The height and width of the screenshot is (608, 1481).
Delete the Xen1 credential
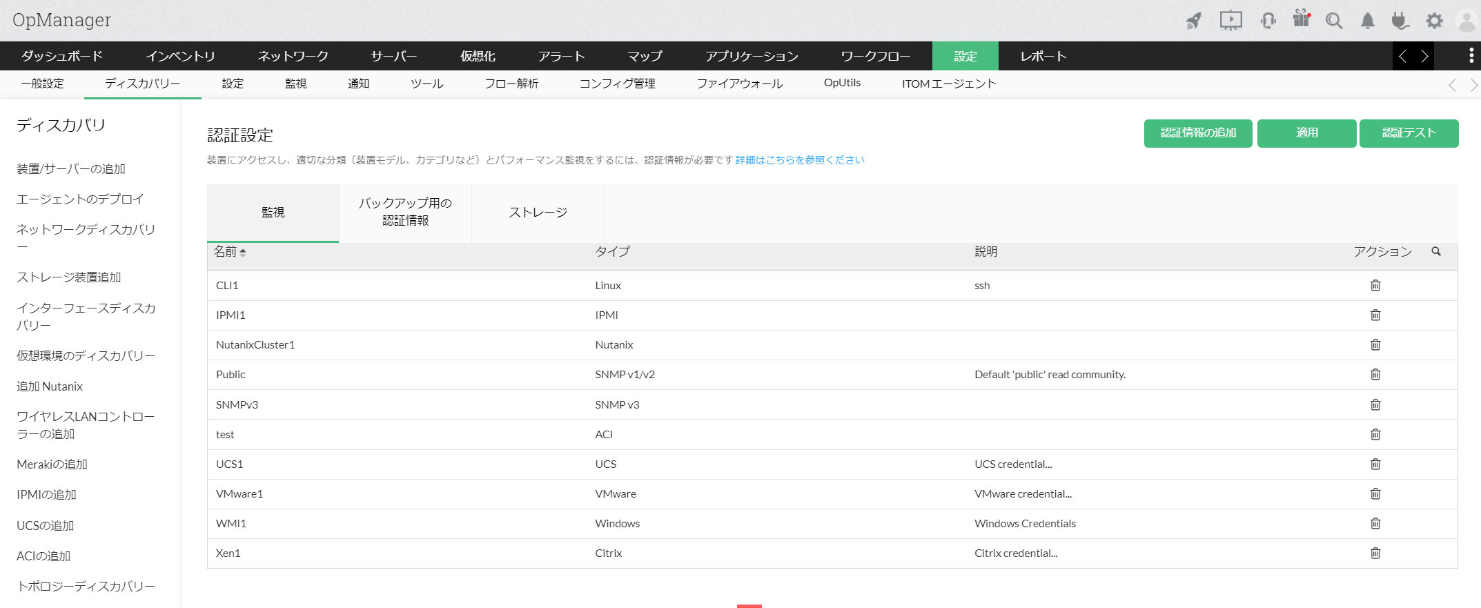(1375, 553)
